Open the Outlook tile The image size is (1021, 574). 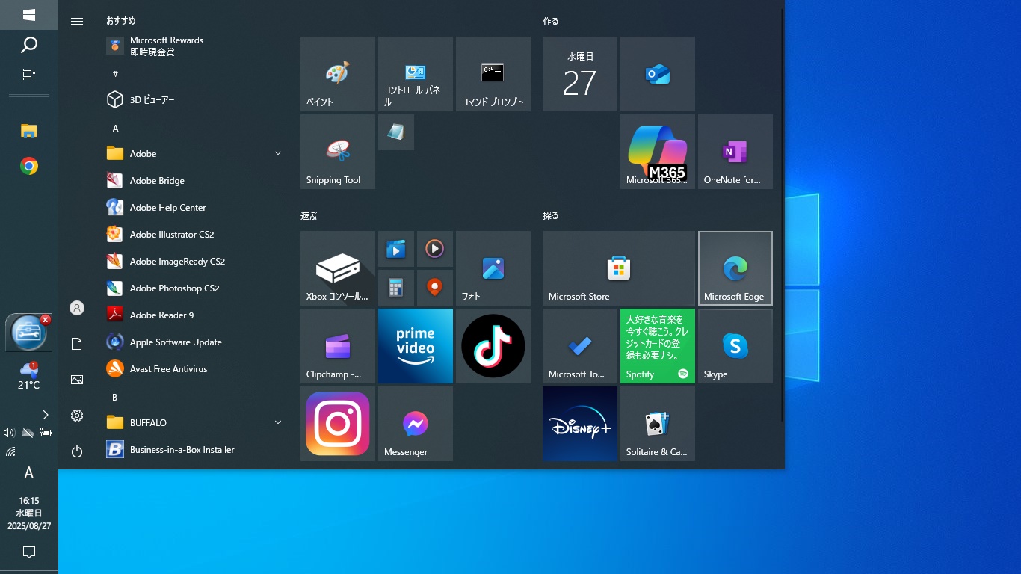658,74
